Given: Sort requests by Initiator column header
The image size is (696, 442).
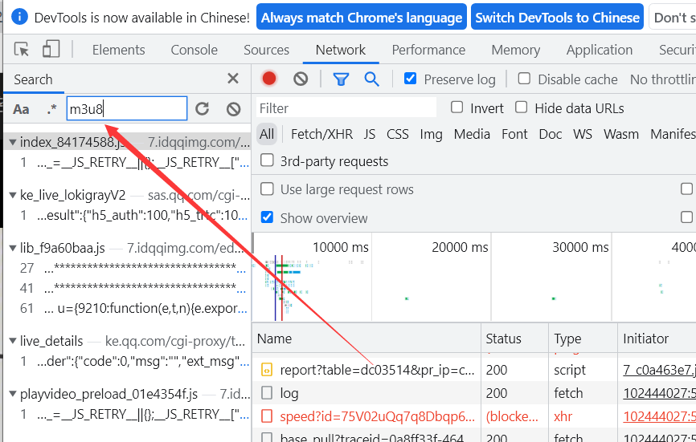Looking at the screenshot, I should pos(657,339).
